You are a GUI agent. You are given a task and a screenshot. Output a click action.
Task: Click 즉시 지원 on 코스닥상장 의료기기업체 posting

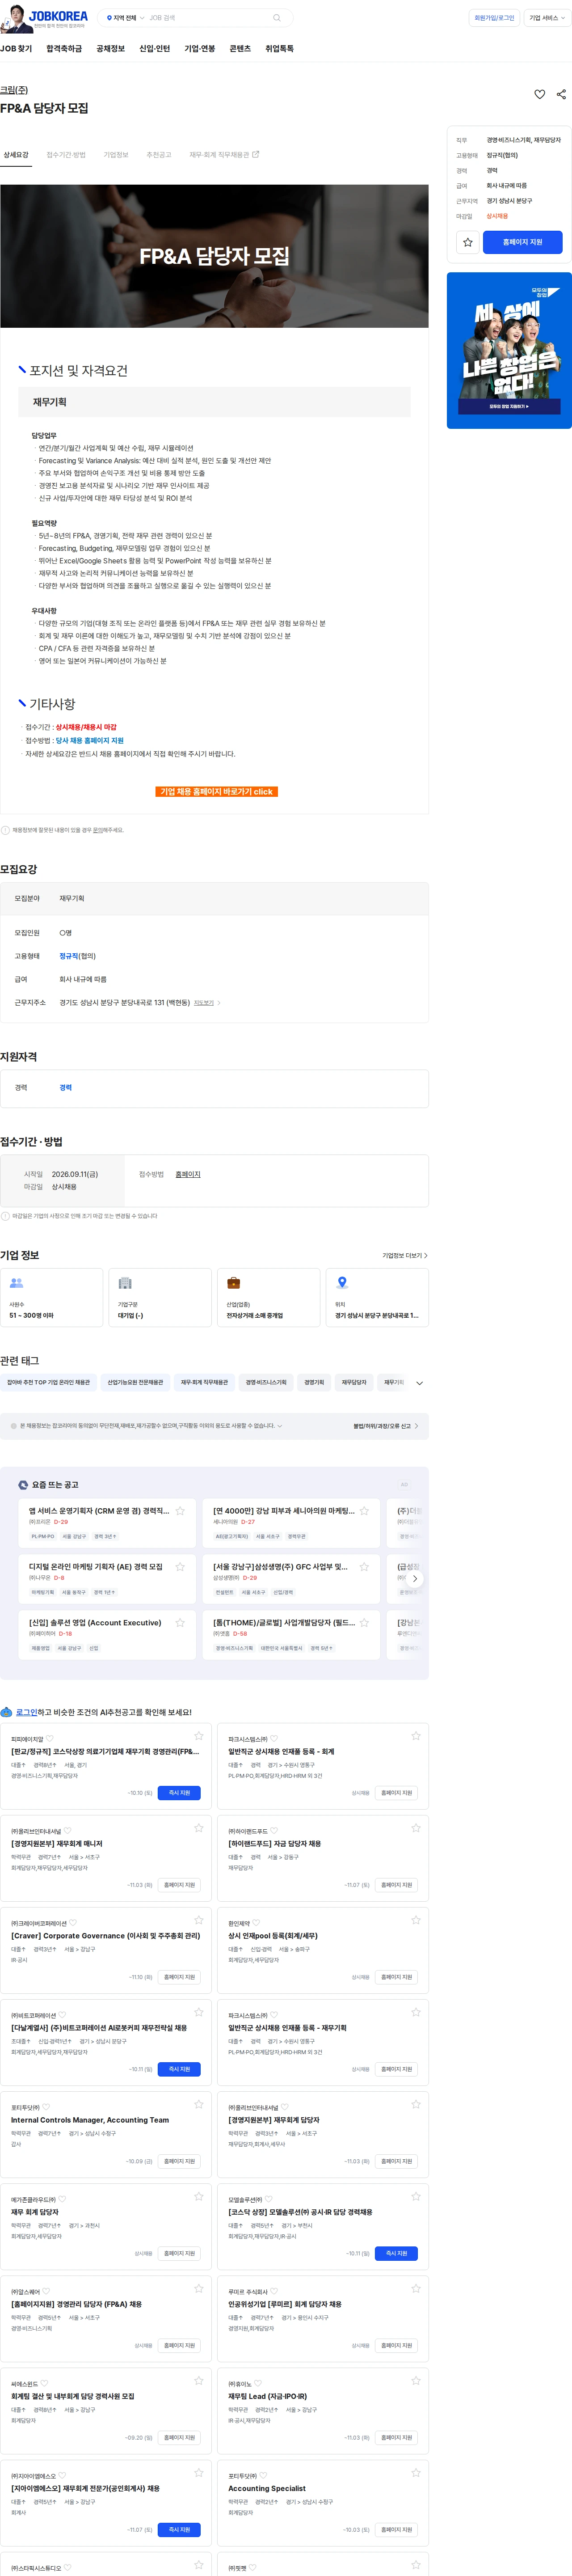point(179,1793)
